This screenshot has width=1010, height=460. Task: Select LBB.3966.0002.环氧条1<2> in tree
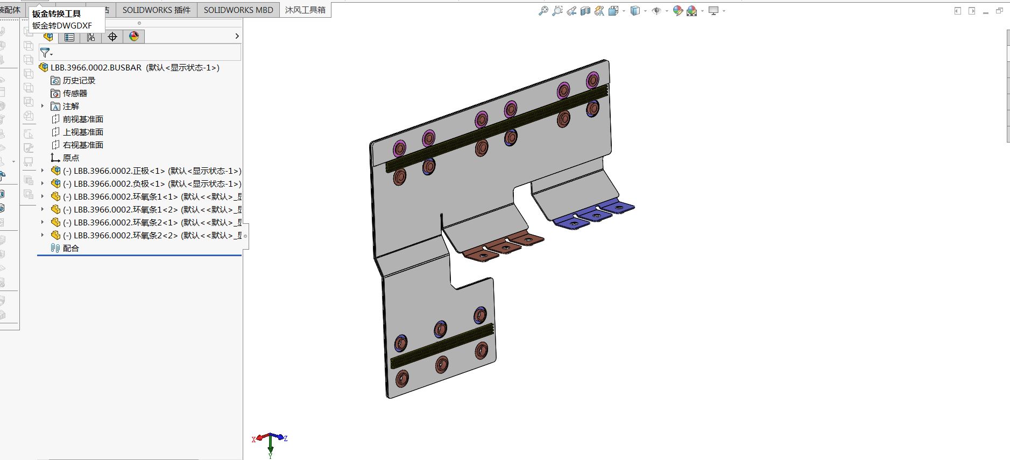(x=152, y=209)
